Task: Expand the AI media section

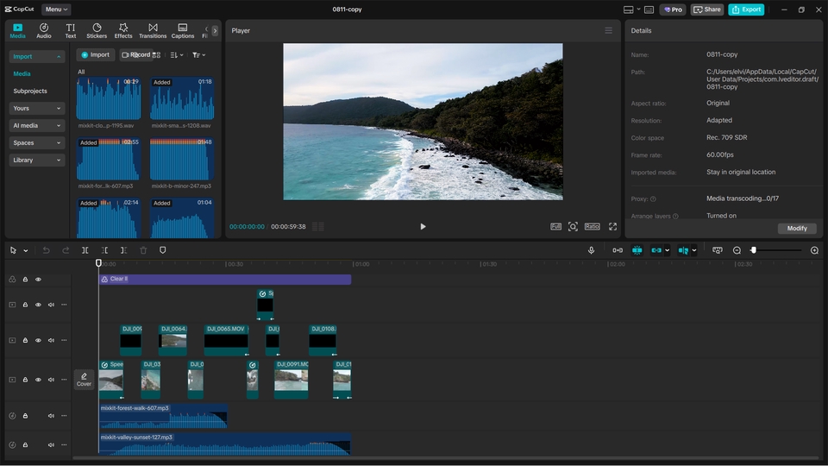Action: (36, 126)
